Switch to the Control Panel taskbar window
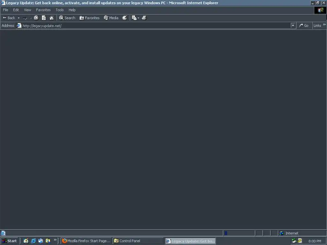The image size is (327, 245). [x=138, y=241]
